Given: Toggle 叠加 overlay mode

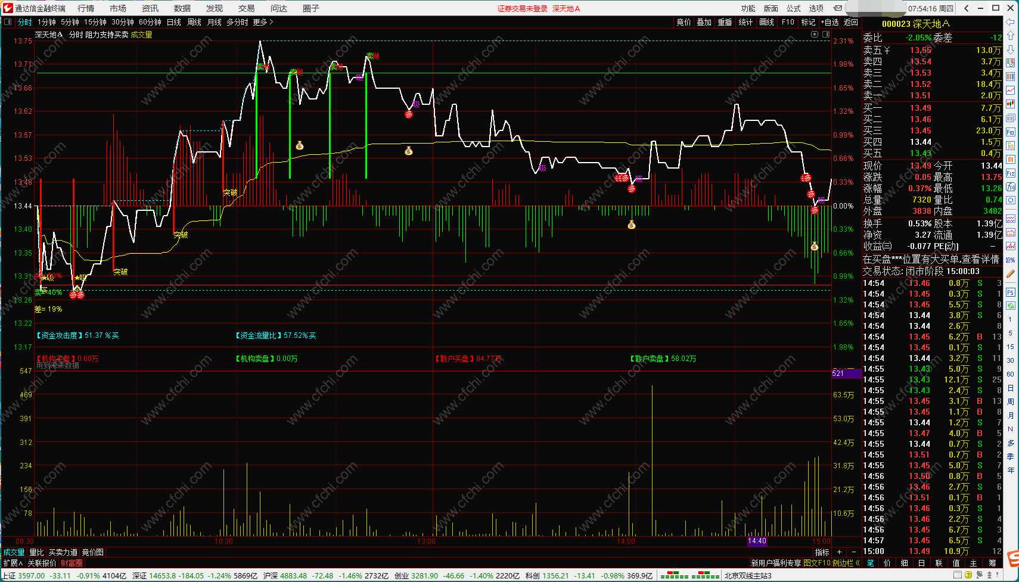Looking at the screenshot, I should tap(704, 22).
